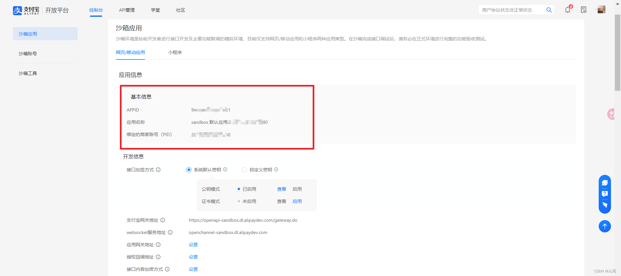Switch to the 小程序 tab
Screen dimensions: 621x276
pos(175,52)
